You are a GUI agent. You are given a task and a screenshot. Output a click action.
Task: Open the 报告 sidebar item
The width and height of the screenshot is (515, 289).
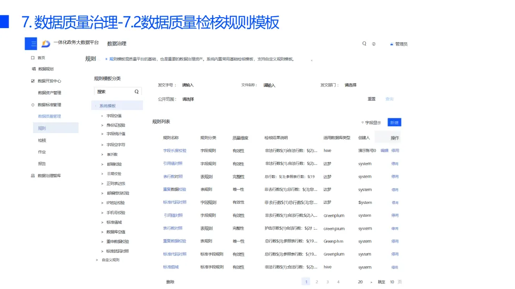(x=42, y=164)
